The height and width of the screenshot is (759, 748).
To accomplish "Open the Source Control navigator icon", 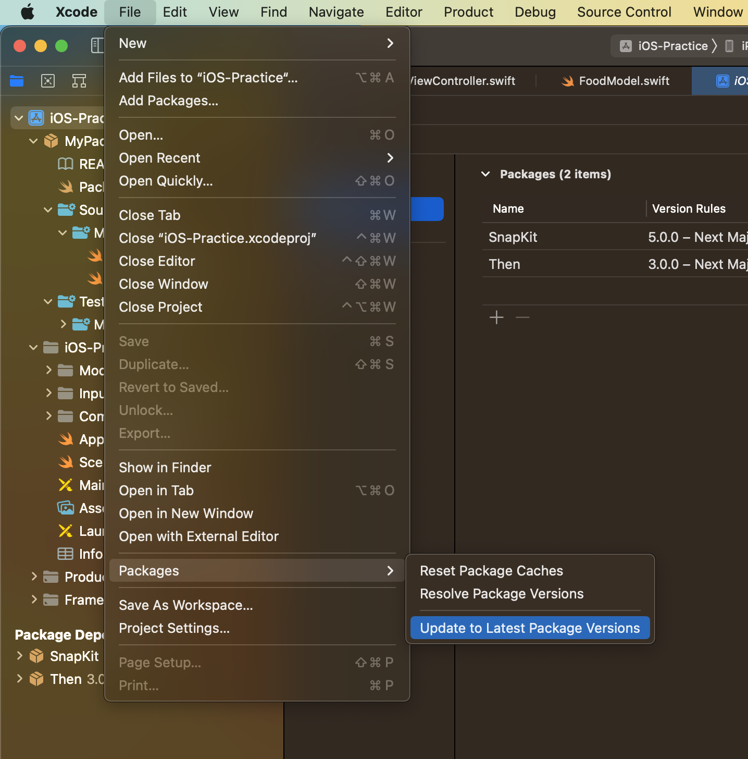I will 48,81.
